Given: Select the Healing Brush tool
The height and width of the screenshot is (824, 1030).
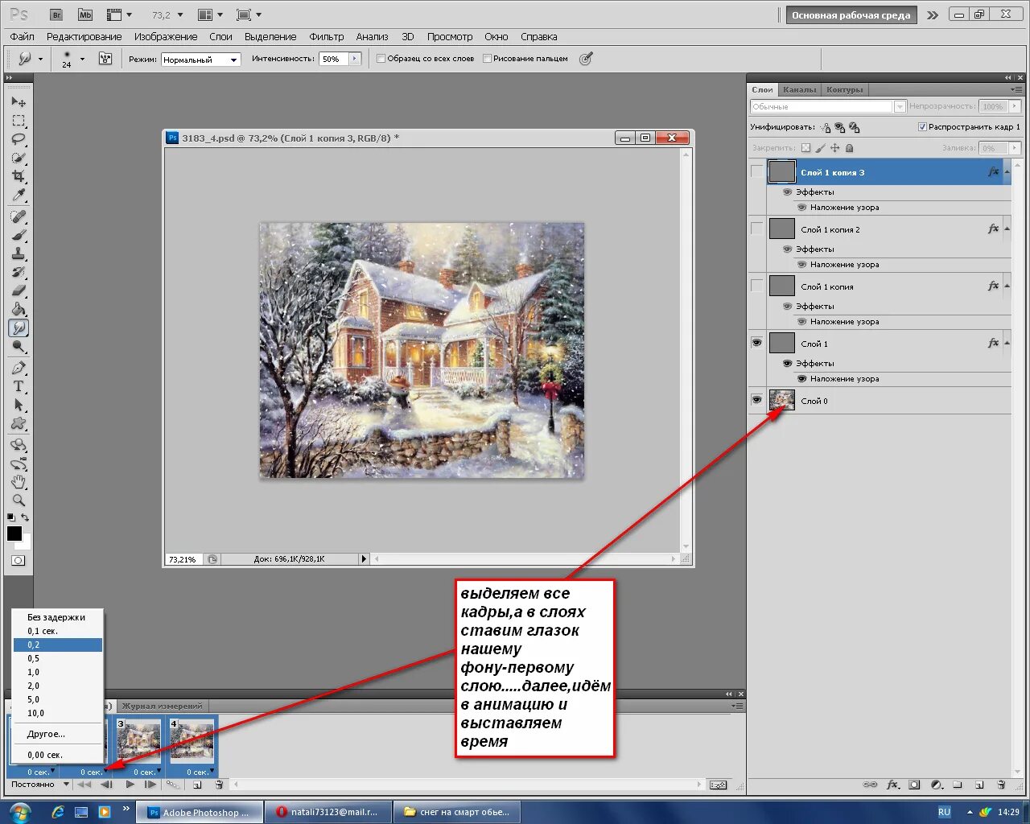Looking at the screenshot, I should click(19, 216).
